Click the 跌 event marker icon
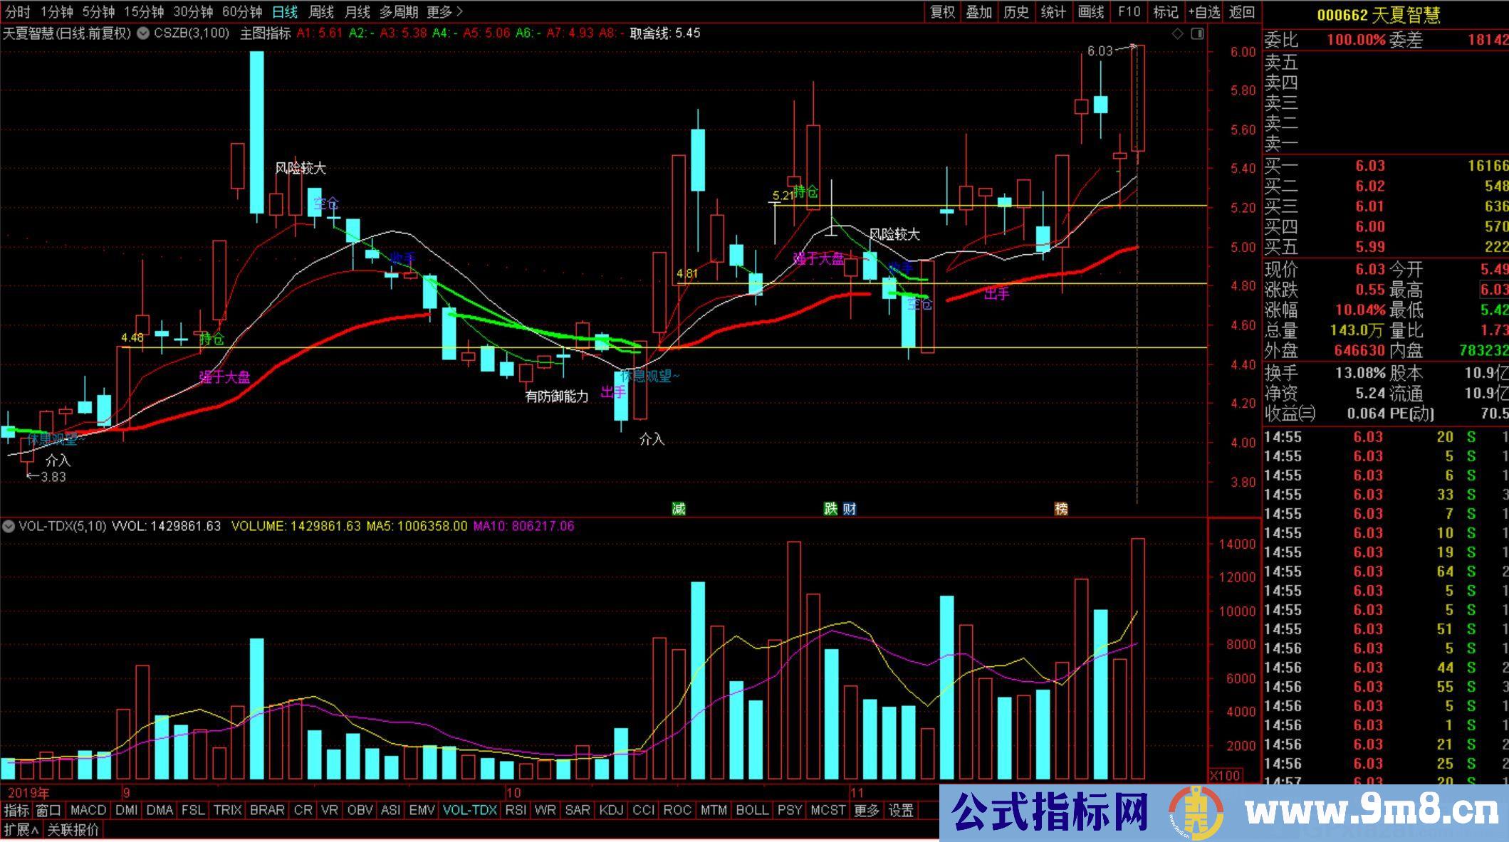This screenshot has width=1509, height=842. tap(830, 508)
